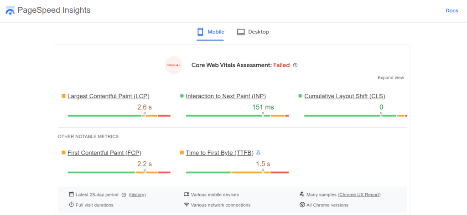Click stopwatch icon beside Full visit durations
Screen dimensions: 467x215
tap(71, 205)
